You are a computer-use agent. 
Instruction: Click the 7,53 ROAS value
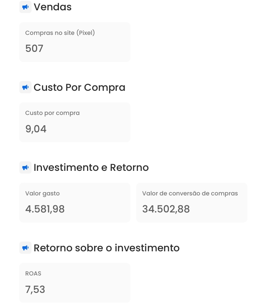click(35, 289)
